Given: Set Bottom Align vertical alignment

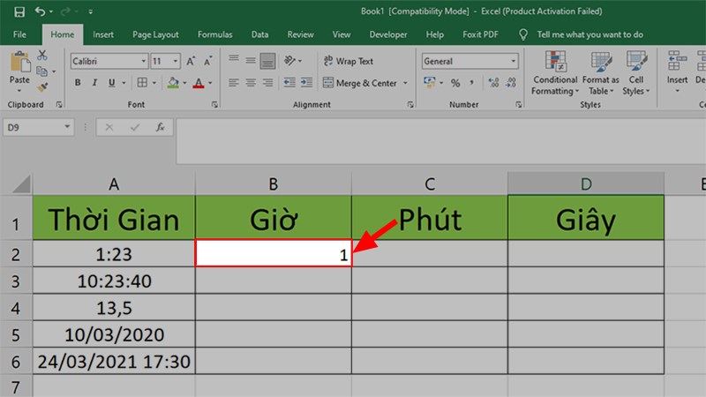Looking at the screenshot, I should click(x=268, y=61).
